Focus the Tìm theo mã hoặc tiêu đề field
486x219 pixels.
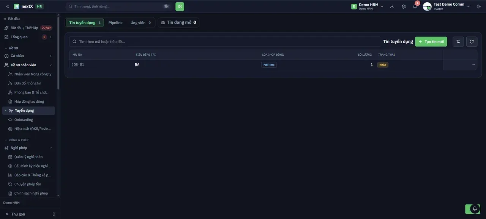click(225, 42)
